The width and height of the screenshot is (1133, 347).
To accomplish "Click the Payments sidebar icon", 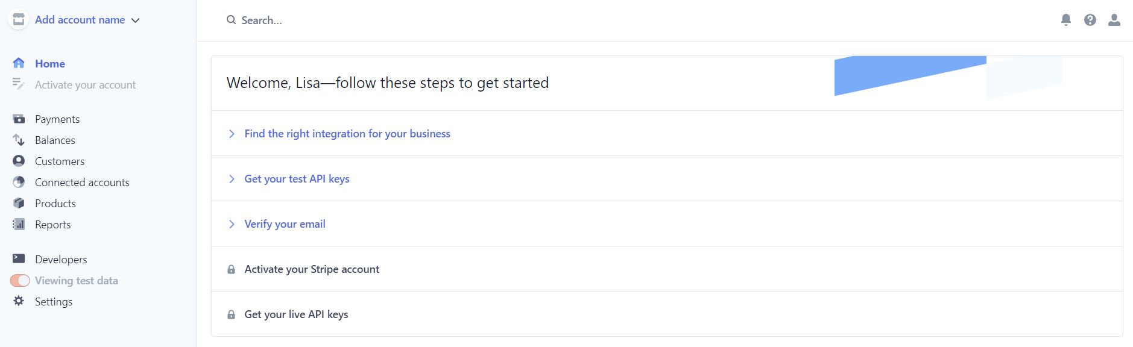I will pyautogui.click(x=19, y=119).
